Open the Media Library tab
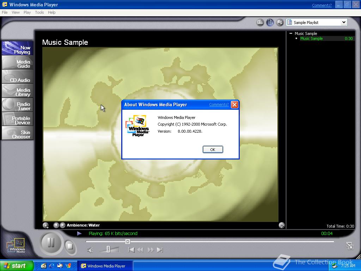The image size is (361, 271). (18, 91)
